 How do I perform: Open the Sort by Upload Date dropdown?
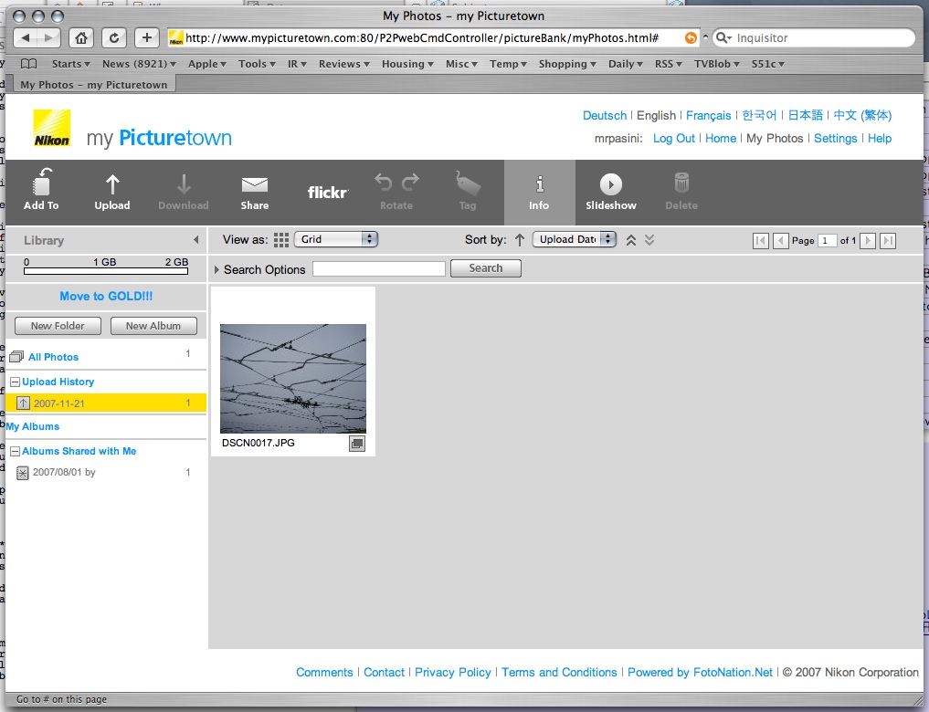575,239
